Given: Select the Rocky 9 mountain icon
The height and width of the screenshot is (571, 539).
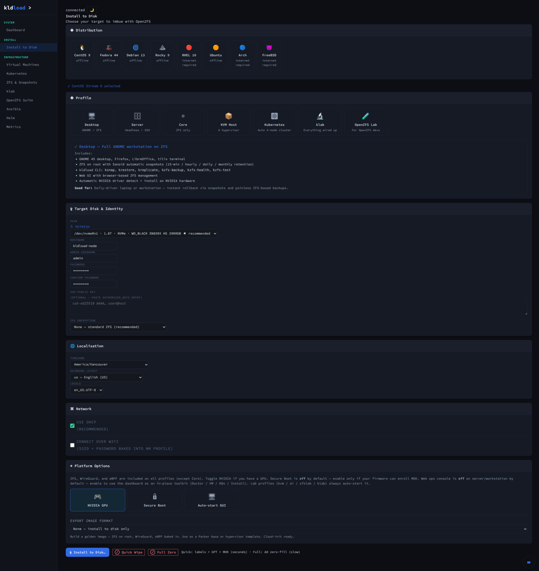Looking at the screenshot, I should 162,47.
